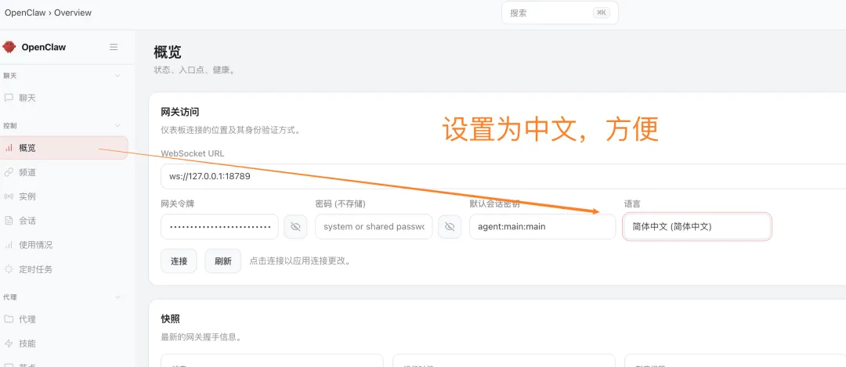Image resolution: width=846 pixels, height=367 pixels.
Task: Click the folder icon beside 代理
Action: (9, 319)
